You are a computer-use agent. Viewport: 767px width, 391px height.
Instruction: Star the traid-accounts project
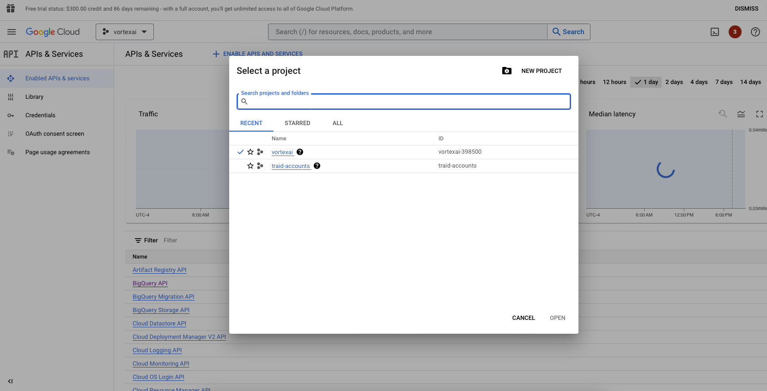250,166
